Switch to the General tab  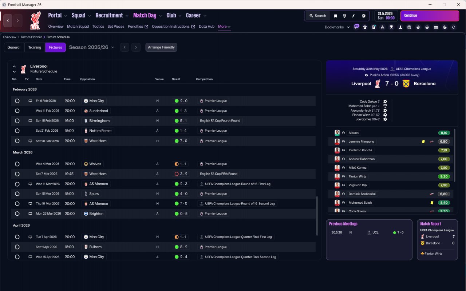[x=14, y=47]
